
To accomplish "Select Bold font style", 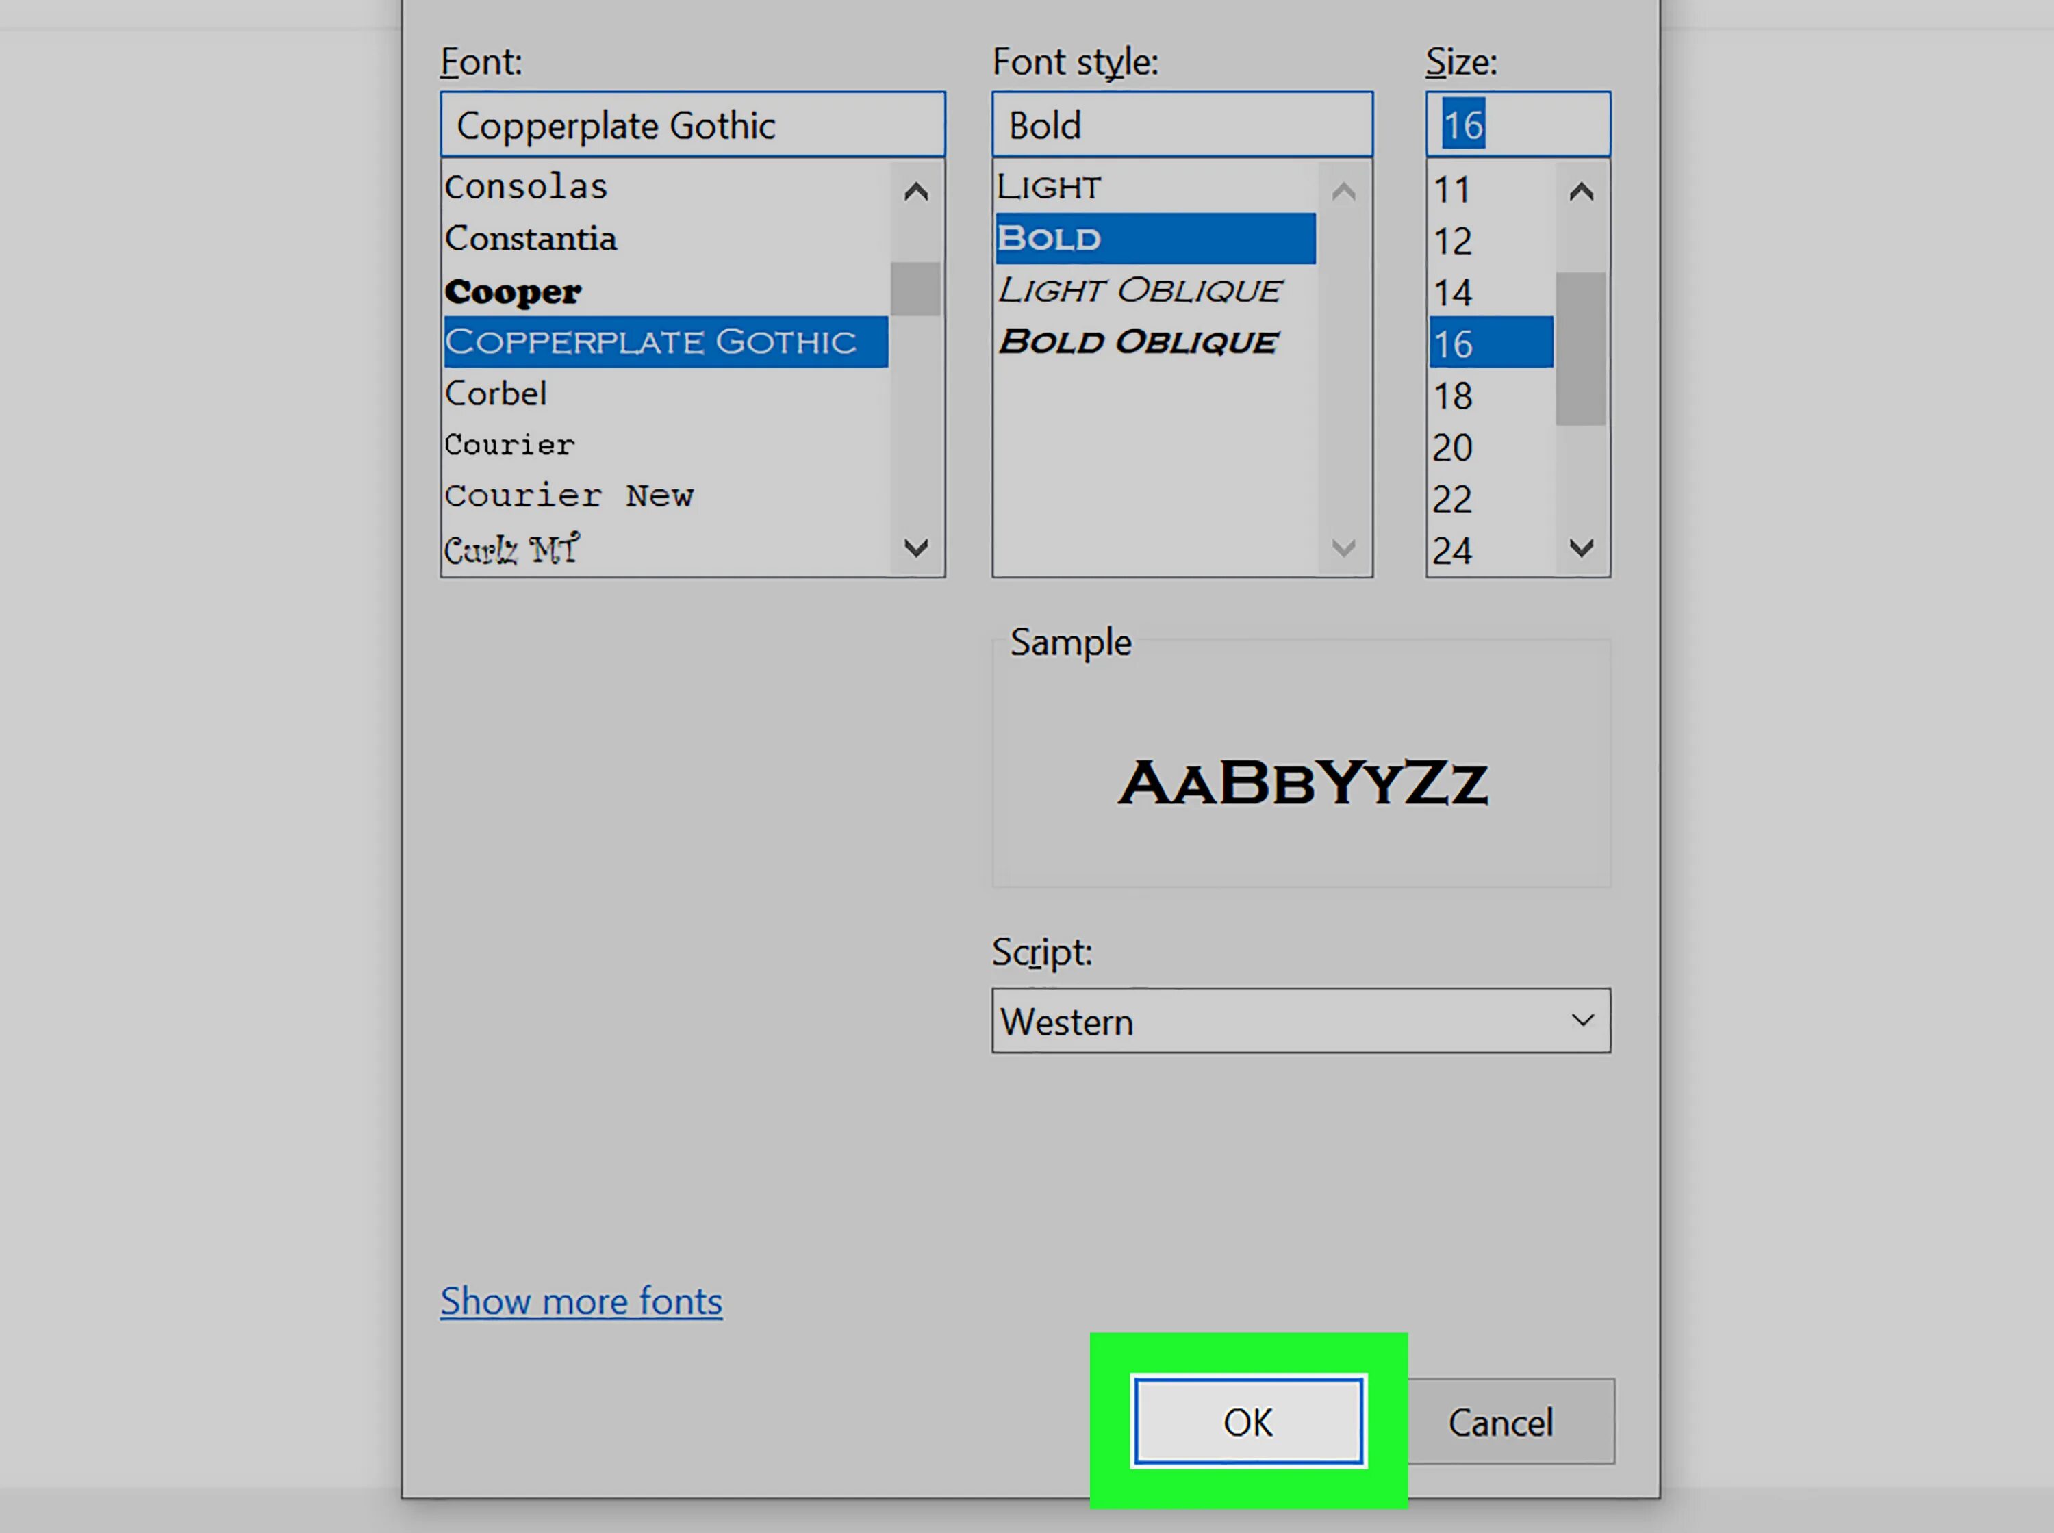I will pos(1154,237).
